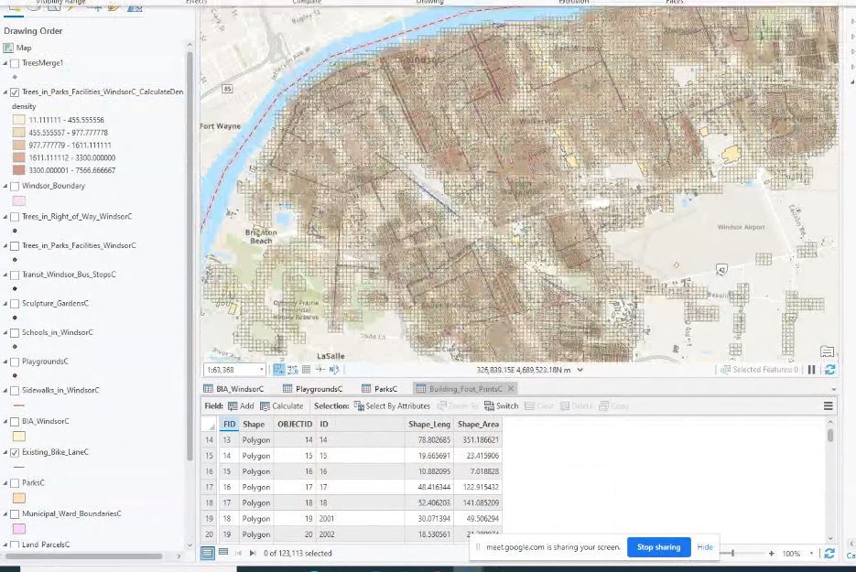Pause map drawing

click(812, 370)
